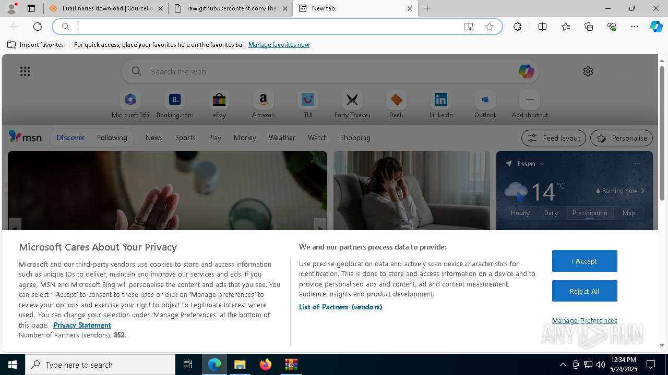Switch to LuaBinaries download SourceForge tab
The image size is (668, 375).
pos(107,8)
